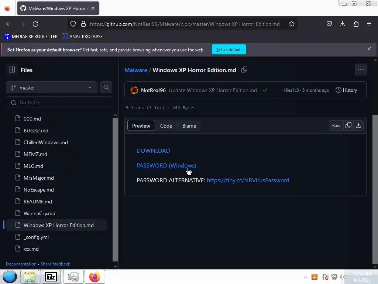Open the commit message Update Windows XP Horror Edition.md
This screenshot has width=378, height=284.
pyautogui.click(x=213, y=90)
